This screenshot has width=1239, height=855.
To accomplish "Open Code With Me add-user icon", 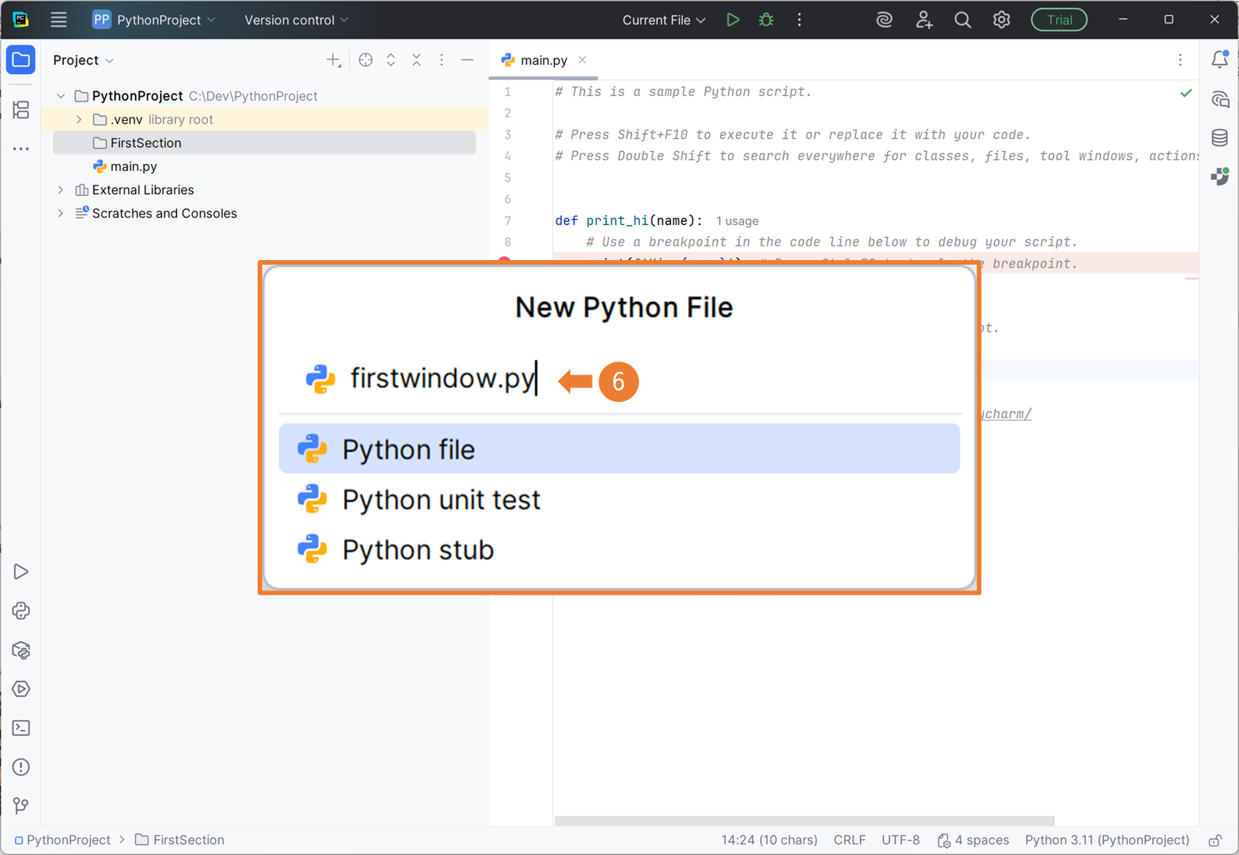I will [924, 20].
